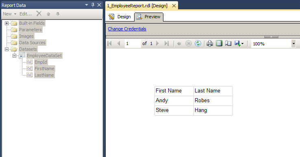
Task: Click the EmployeeDataSet dataset icon
Action: tap(22, 56)
